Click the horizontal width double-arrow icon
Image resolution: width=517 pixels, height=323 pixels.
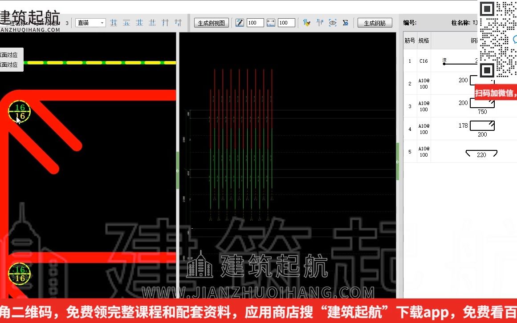point(271,22)
